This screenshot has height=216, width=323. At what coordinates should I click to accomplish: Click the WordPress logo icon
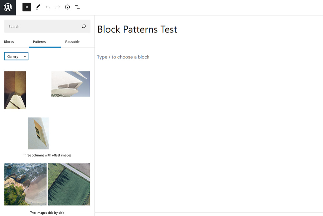(8, 7)
